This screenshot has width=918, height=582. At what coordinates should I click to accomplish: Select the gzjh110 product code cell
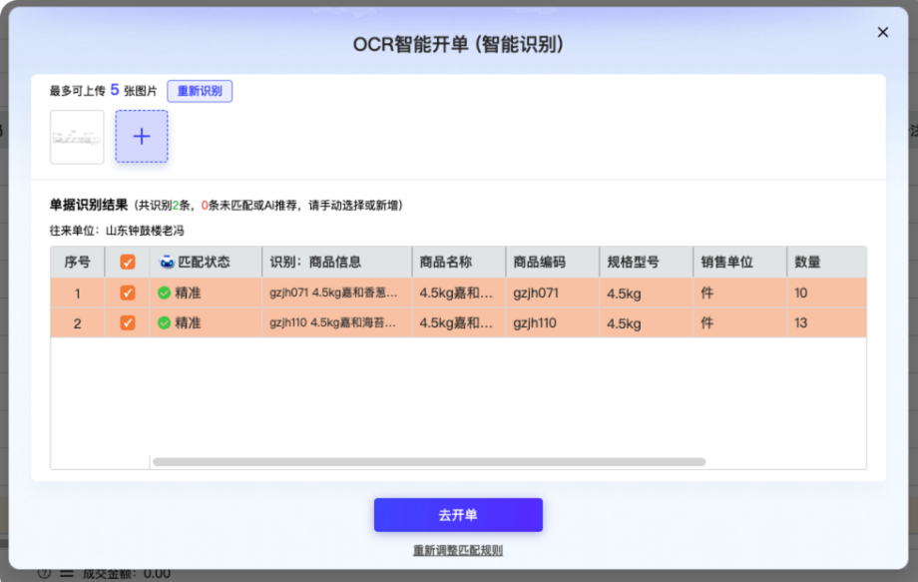click(553, 322)
